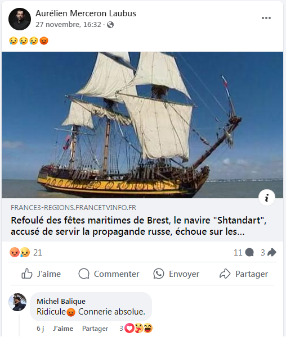Click the info icon on article image
The image size is (286, 337).
tap(267, 198)
